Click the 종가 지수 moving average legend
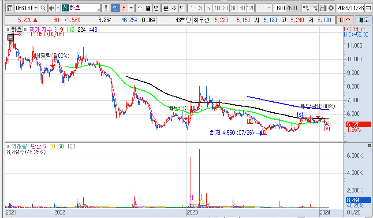Viewport: 373px width, 218px height. coord(40,30)
